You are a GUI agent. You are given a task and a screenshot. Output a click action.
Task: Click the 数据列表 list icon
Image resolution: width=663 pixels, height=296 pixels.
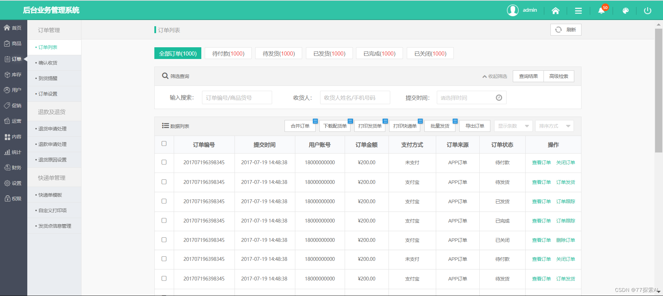tap(165, 126)
